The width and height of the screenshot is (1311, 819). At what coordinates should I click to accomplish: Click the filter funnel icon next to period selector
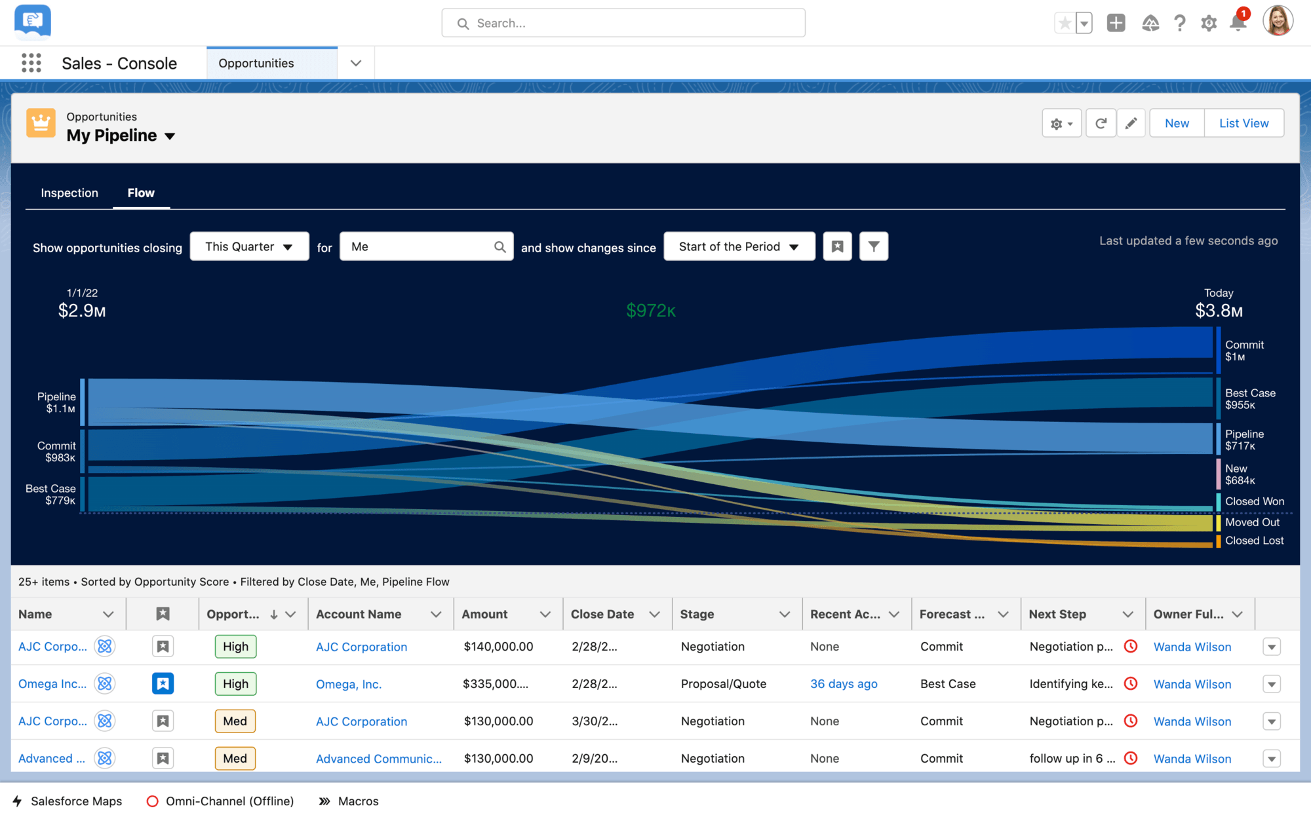pos(873,246)
